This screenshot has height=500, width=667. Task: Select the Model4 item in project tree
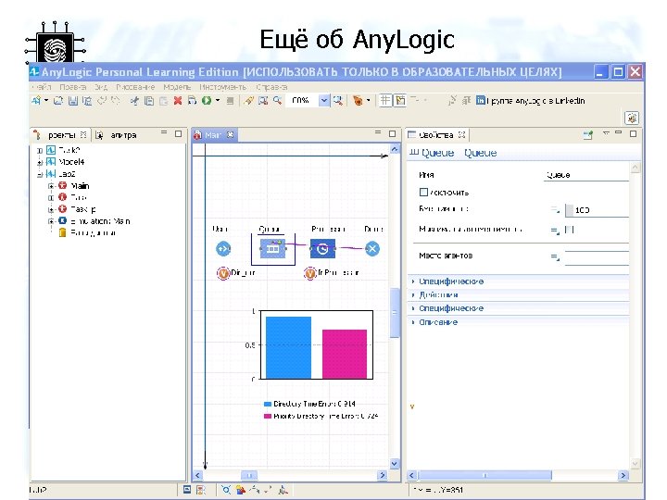66,162
